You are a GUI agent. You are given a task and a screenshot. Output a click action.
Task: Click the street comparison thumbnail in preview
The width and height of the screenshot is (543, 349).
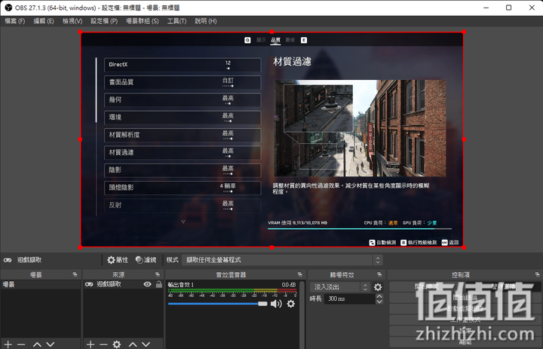[x=360, y=128]
